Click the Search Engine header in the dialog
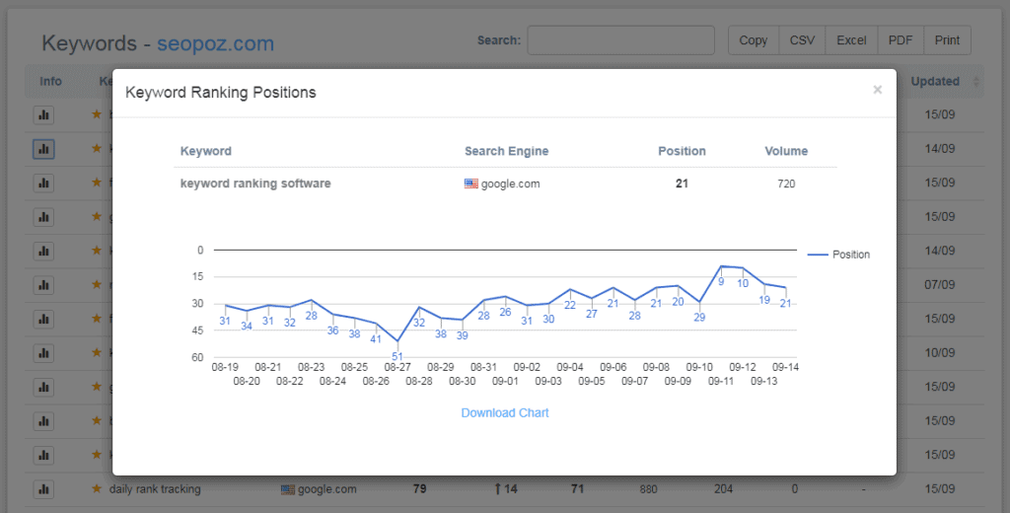This screenshot has height=513, width=1010. coord(506,152)
